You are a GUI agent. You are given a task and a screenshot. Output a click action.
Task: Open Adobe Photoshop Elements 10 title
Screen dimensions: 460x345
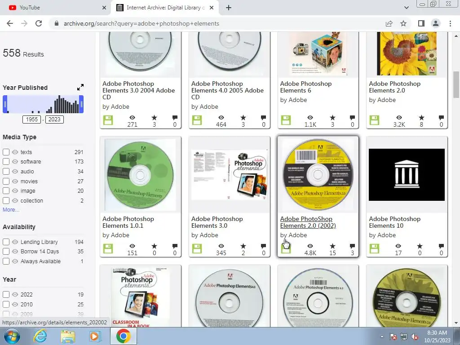[x=394, y=222]
